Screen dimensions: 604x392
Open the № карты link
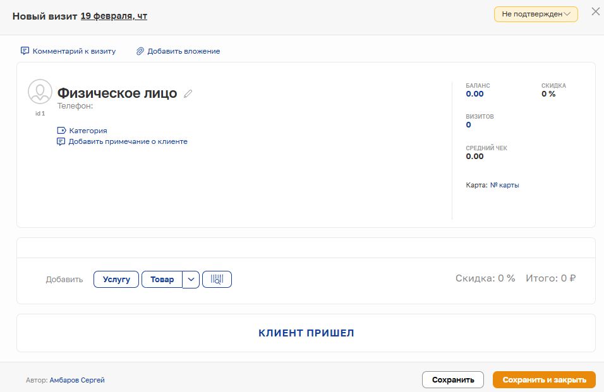504,185
